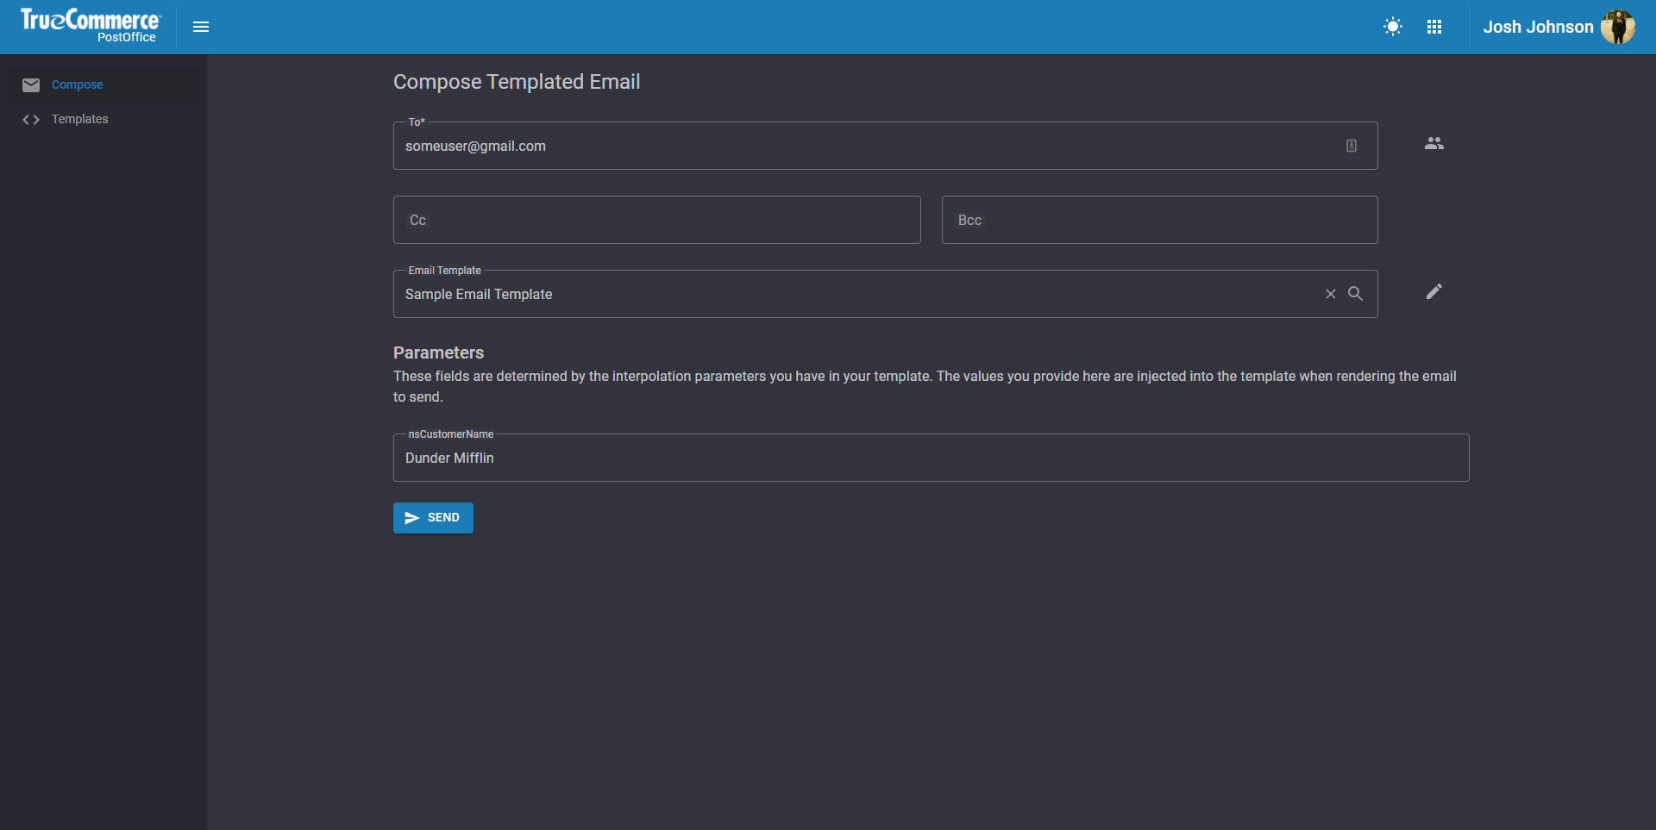Focus the Cc input field
Viewport: 1656px width, 830px height.
click(x=657, y=220)
